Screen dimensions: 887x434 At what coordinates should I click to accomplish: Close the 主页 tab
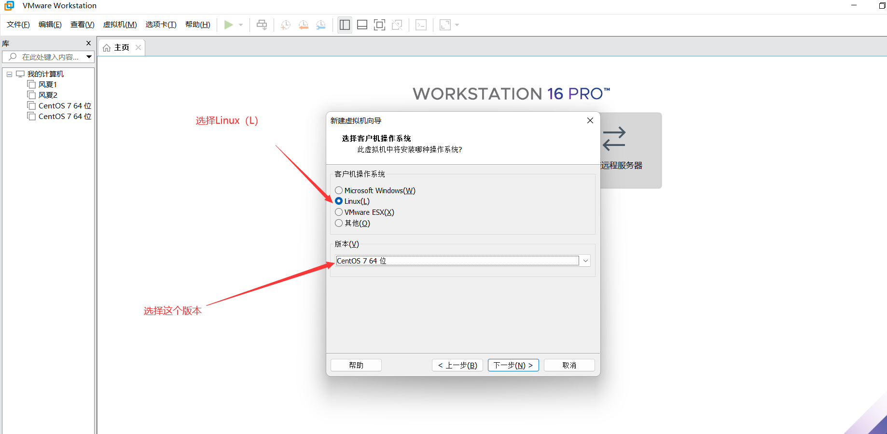(138, 47)
